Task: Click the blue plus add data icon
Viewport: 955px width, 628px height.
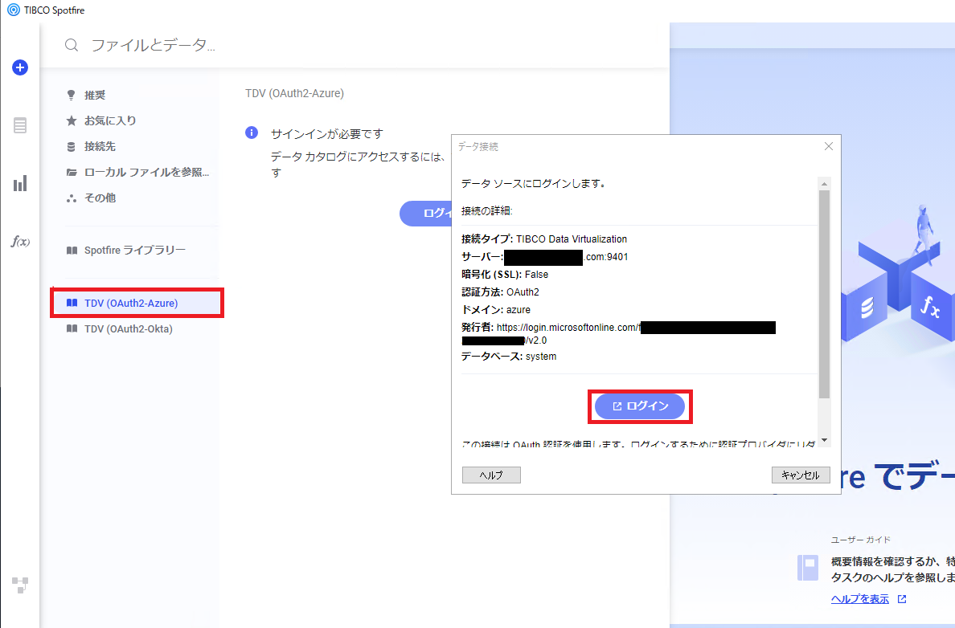Action: coord(20,67)
